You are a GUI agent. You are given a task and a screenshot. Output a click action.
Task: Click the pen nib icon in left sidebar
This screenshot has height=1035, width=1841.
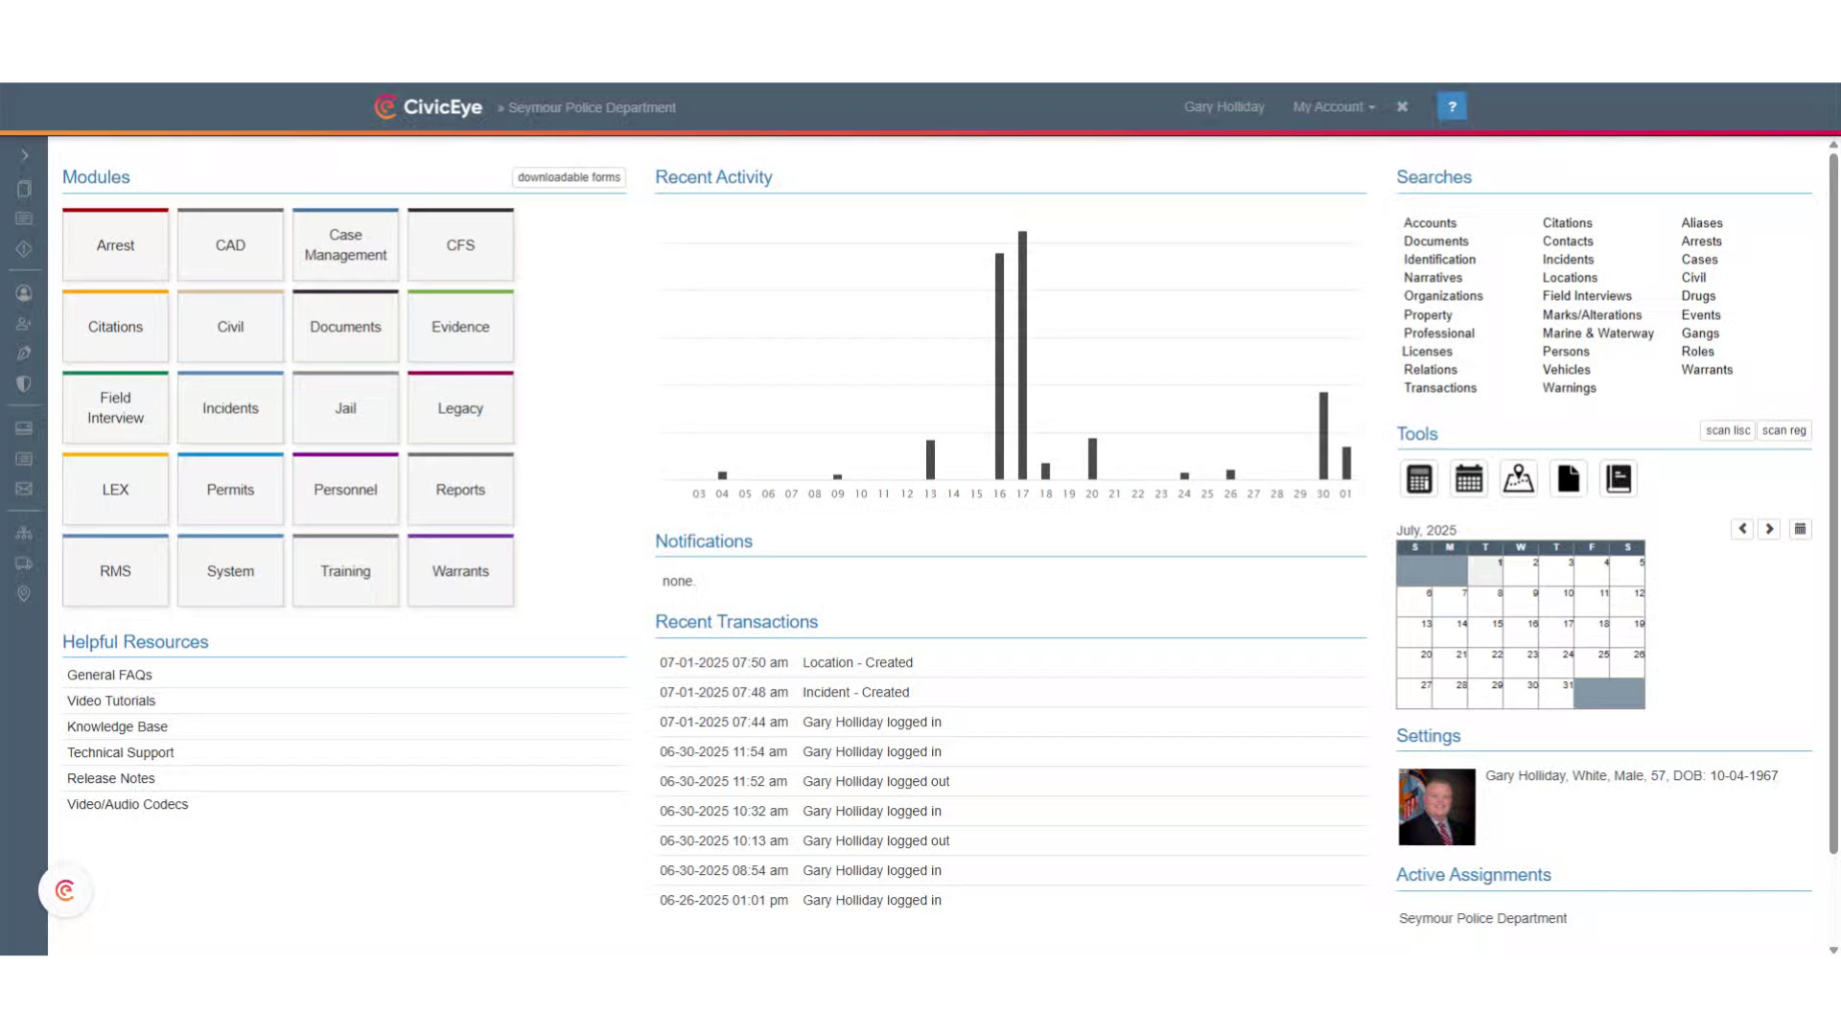(24, 354)
